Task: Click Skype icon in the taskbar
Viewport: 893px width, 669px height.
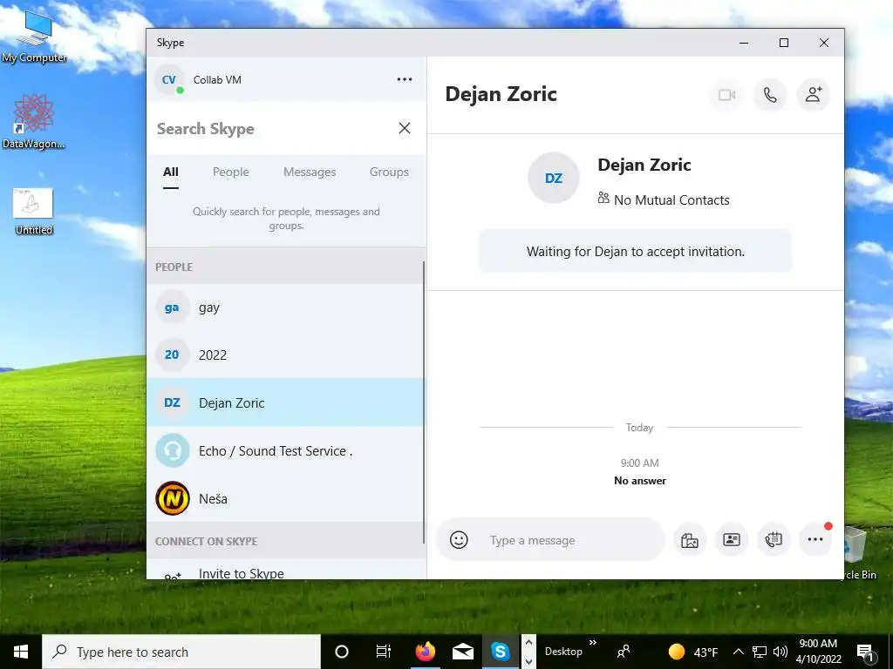Action: 500,652
